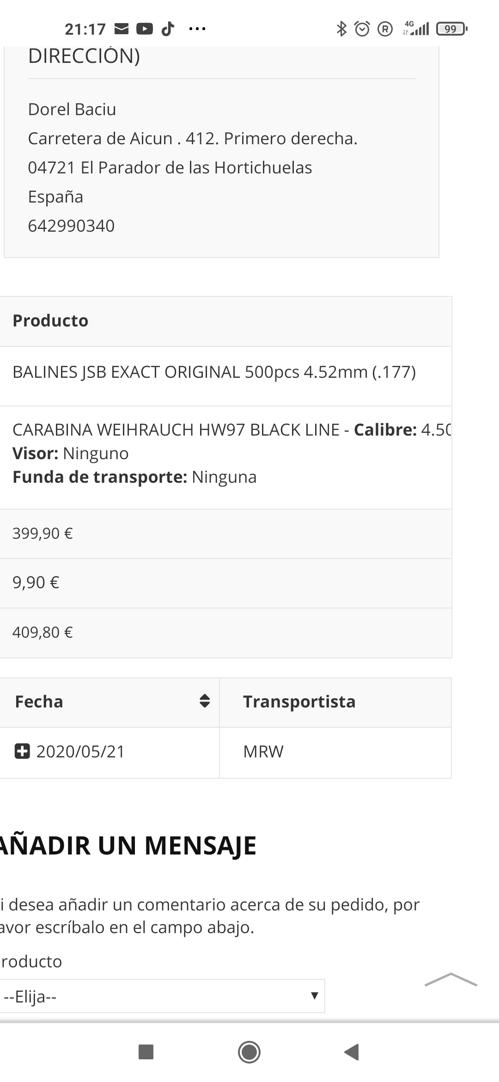Tap the Transportista column header
This screenshot has height=1082, width=499.
click(x=299, y=701)
